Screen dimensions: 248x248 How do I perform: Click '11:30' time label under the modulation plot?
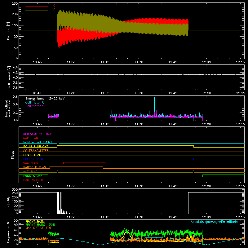point(139,124)
